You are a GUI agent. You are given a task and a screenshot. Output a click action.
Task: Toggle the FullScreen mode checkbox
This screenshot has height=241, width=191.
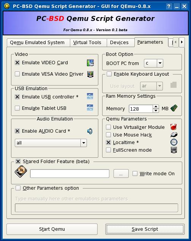108,150
